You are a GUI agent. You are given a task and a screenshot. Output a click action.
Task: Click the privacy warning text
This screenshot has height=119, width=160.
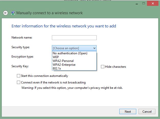(72, 88)
